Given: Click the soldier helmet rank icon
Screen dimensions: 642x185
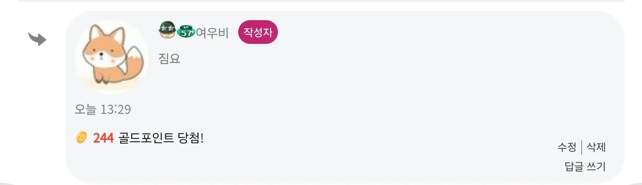Looking at the screenshot, I should [x=167, y=30].
